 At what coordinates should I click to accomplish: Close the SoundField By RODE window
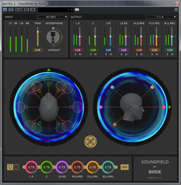coord(177,3)
